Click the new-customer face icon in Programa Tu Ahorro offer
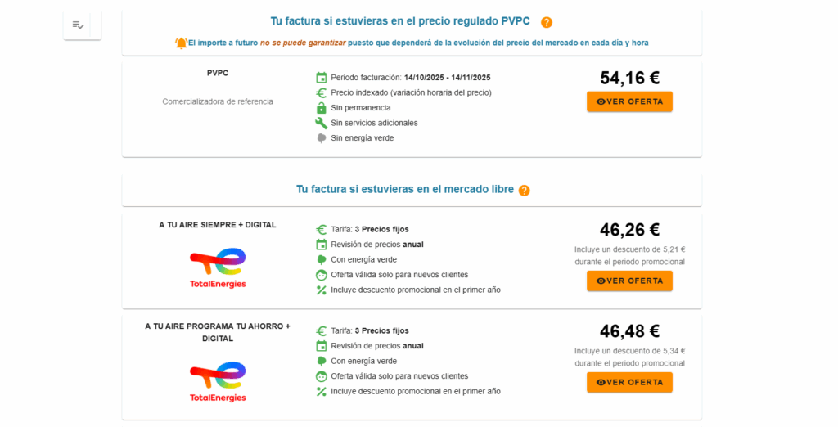This screenshot has width=838, height=427. pyautogui.click(x=322, y=376)
